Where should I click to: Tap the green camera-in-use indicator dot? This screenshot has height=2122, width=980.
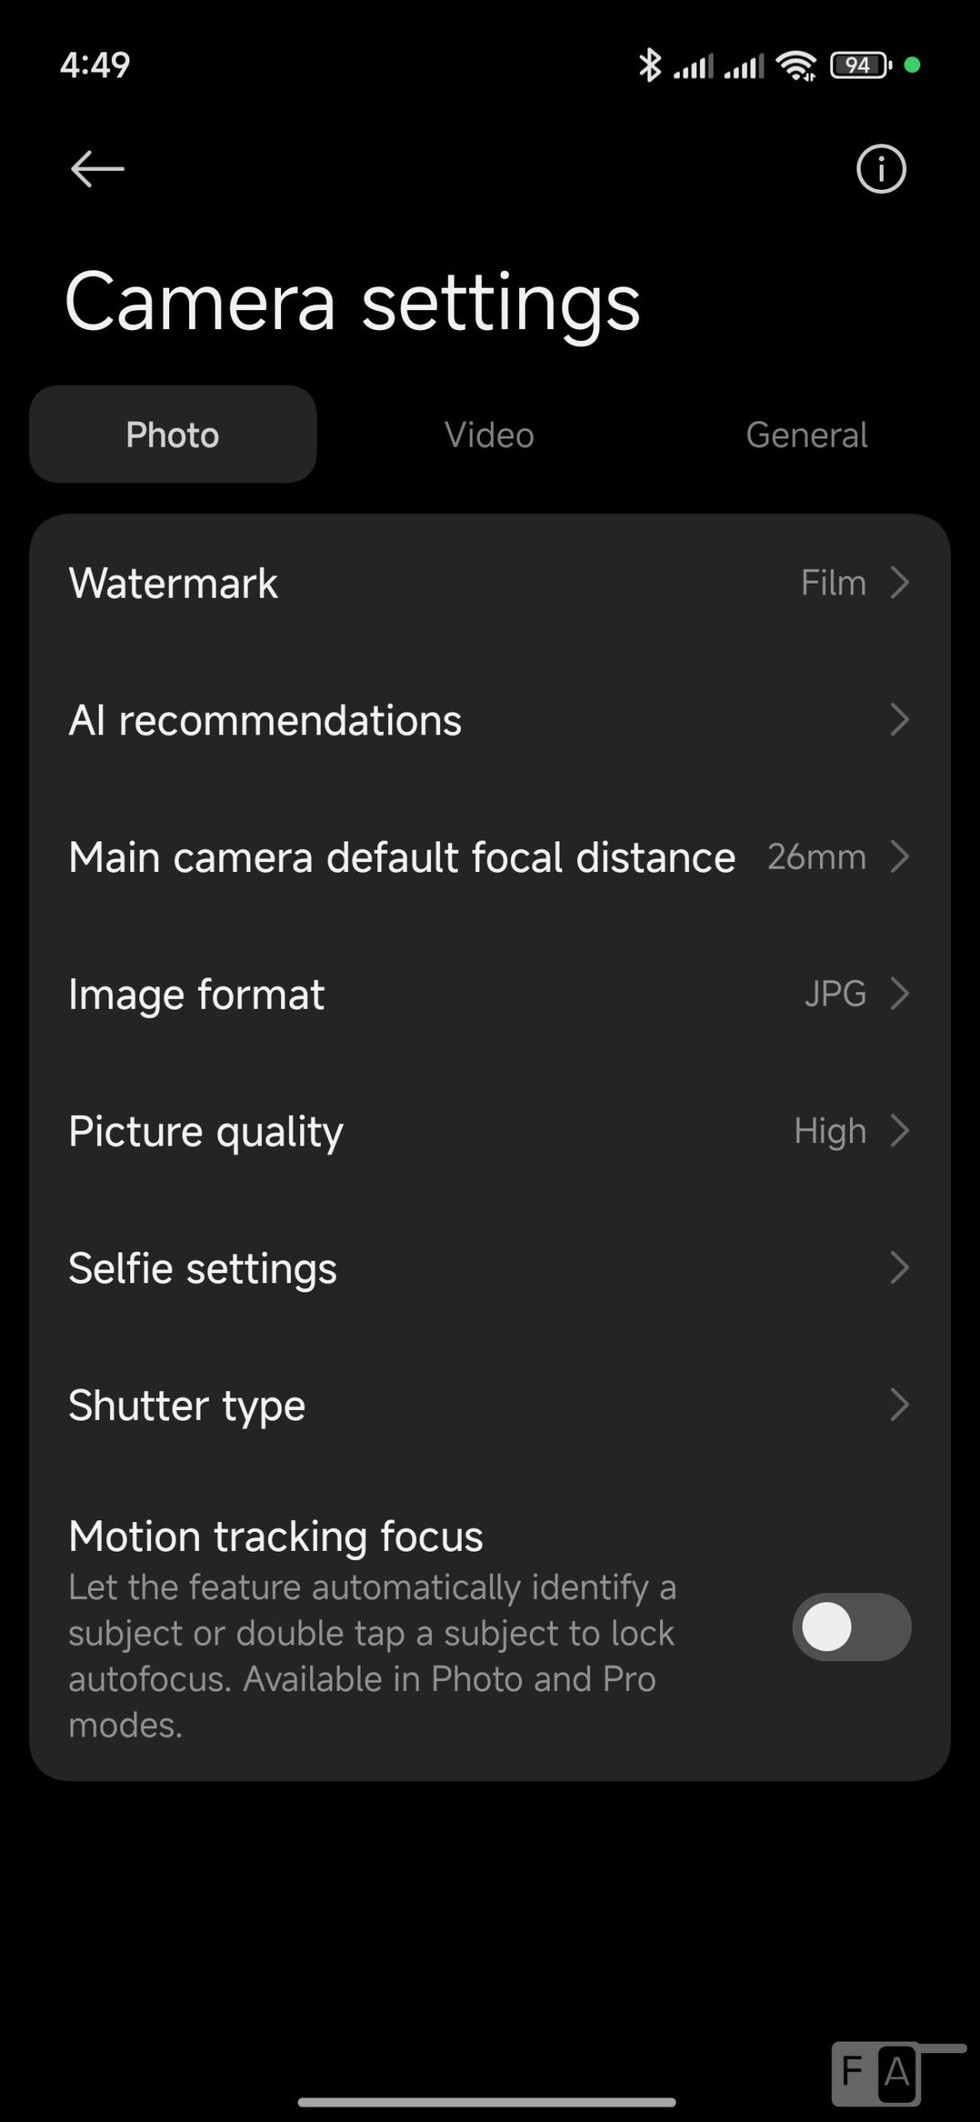(x=912, y=65)
